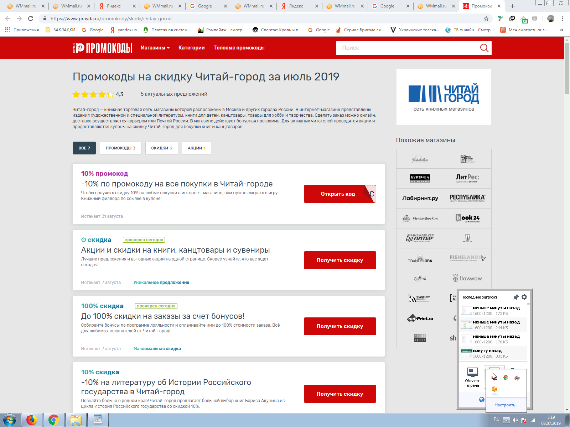570x427 pixels.
Task: Select the Область экрана capture icon
Action: 472,377
